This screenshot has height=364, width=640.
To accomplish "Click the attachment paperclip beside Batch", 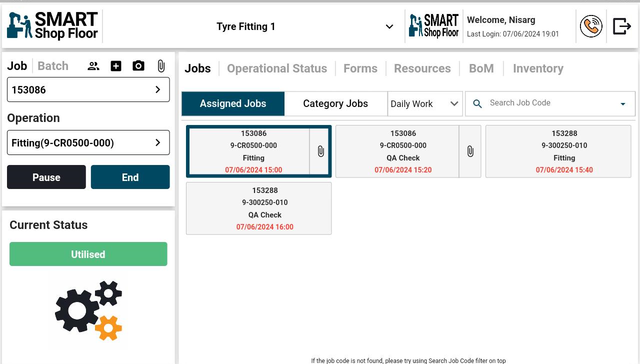I will tap(161, 66).
